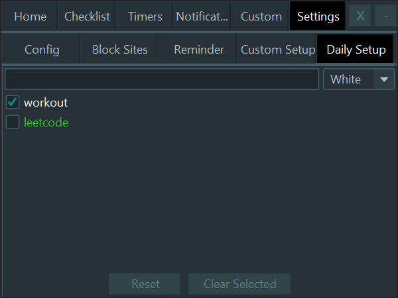Check the leetcode checkbox

click(13, 123)
